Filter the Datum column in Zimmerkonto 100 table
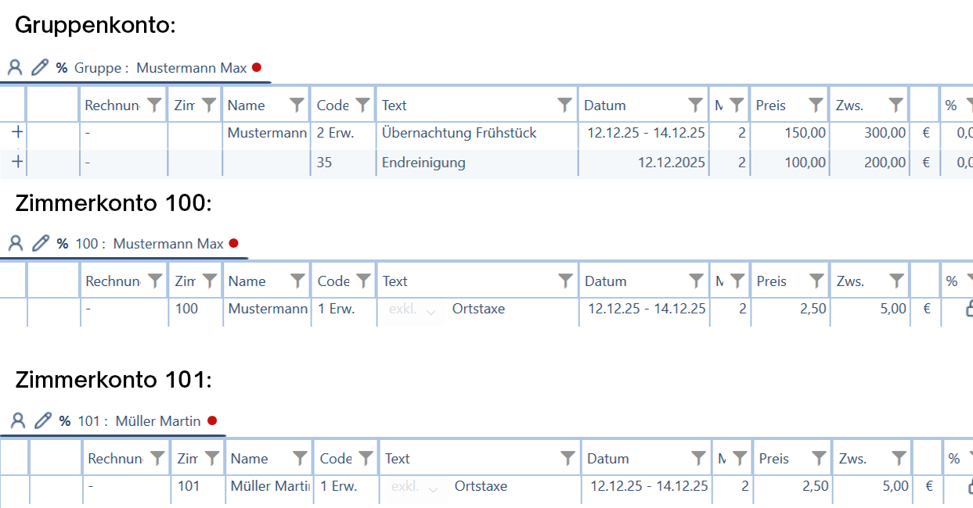 click(x=696, y=281)
